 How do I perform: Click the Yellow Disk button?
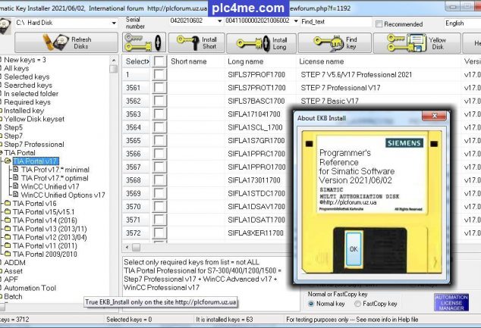pyautogui.click(x=422, y=42)
